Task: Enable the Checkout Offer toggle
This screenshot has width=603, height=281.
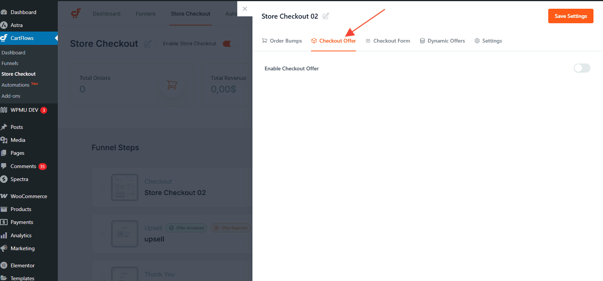Action: click(x=582, y=68)
